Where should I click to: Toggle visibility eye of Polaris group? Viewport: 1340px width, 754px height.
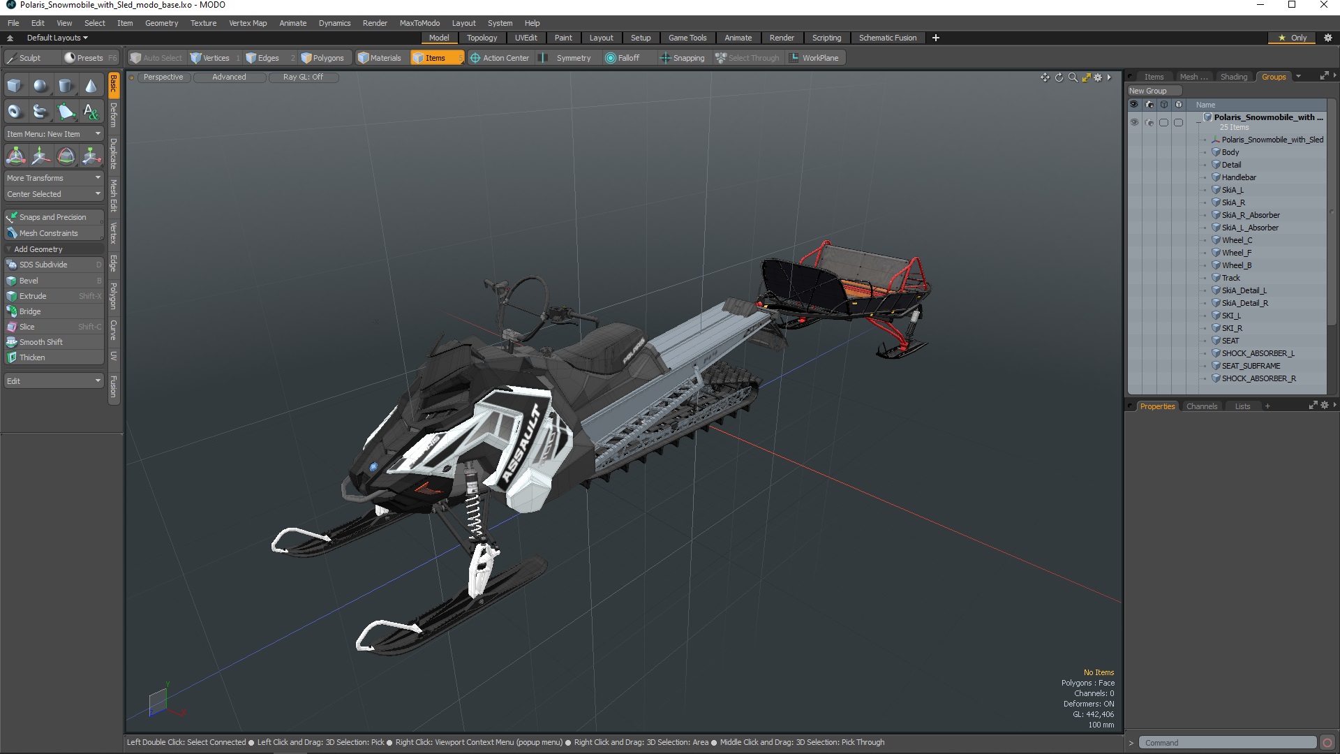point(1134,122)
